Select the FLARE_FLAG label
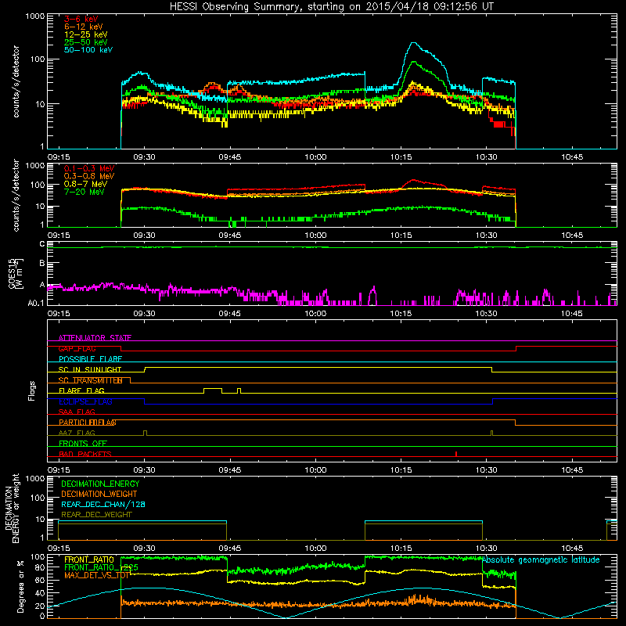This screenshot has width=626, height=626. coord(81,390)
